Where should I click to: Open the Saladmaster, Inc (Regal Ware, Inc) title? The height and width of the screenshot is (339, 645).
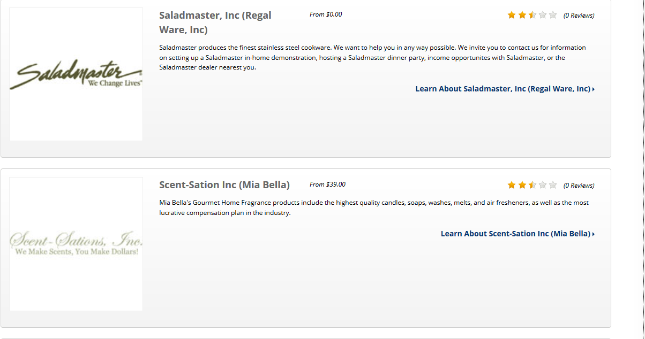pos(215,22)
